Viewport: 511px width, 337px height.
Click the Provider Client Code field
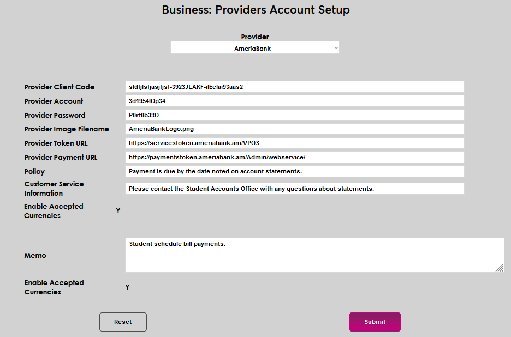294,87
